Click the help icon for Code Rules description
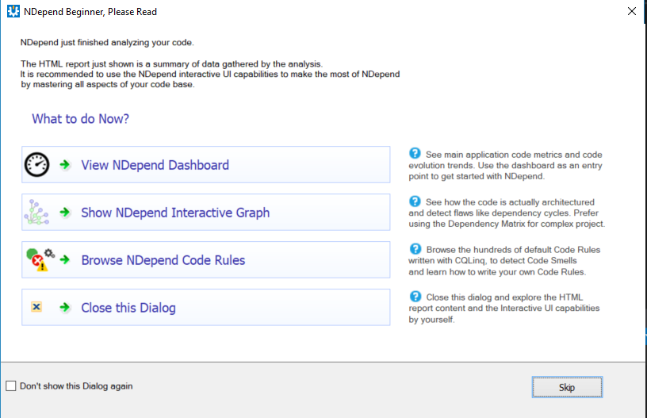 [x=415, y=249]
